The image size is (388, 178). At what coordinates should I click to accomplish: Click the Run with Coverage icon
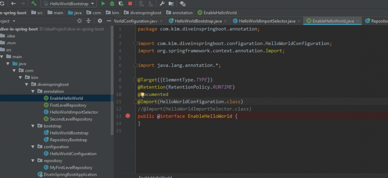point(121,3)
